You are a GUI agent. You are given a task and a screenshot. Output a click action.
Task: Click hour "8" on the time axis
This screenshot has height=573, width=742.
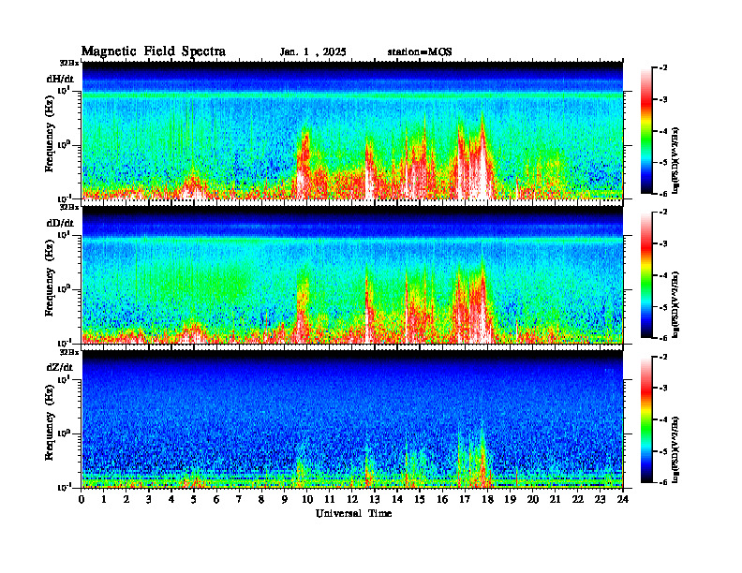tap(261, 500)
